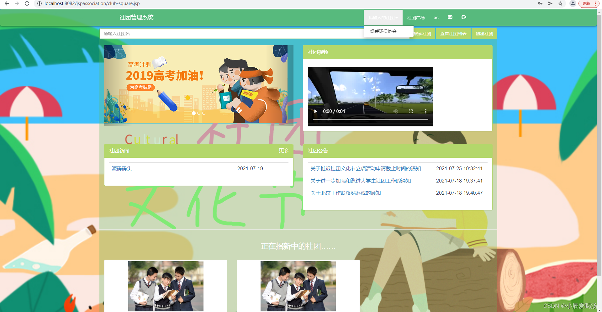602x312 pixels.
Task: Open the video more-options three dots
Action: click(x=425, y=111)
